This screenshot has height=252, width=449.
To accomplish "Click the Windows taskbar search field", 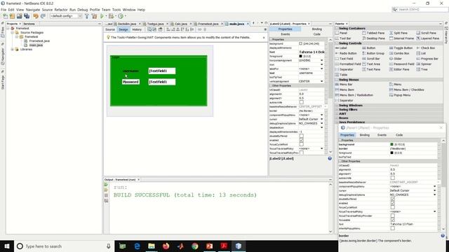I will pos(64,246).
